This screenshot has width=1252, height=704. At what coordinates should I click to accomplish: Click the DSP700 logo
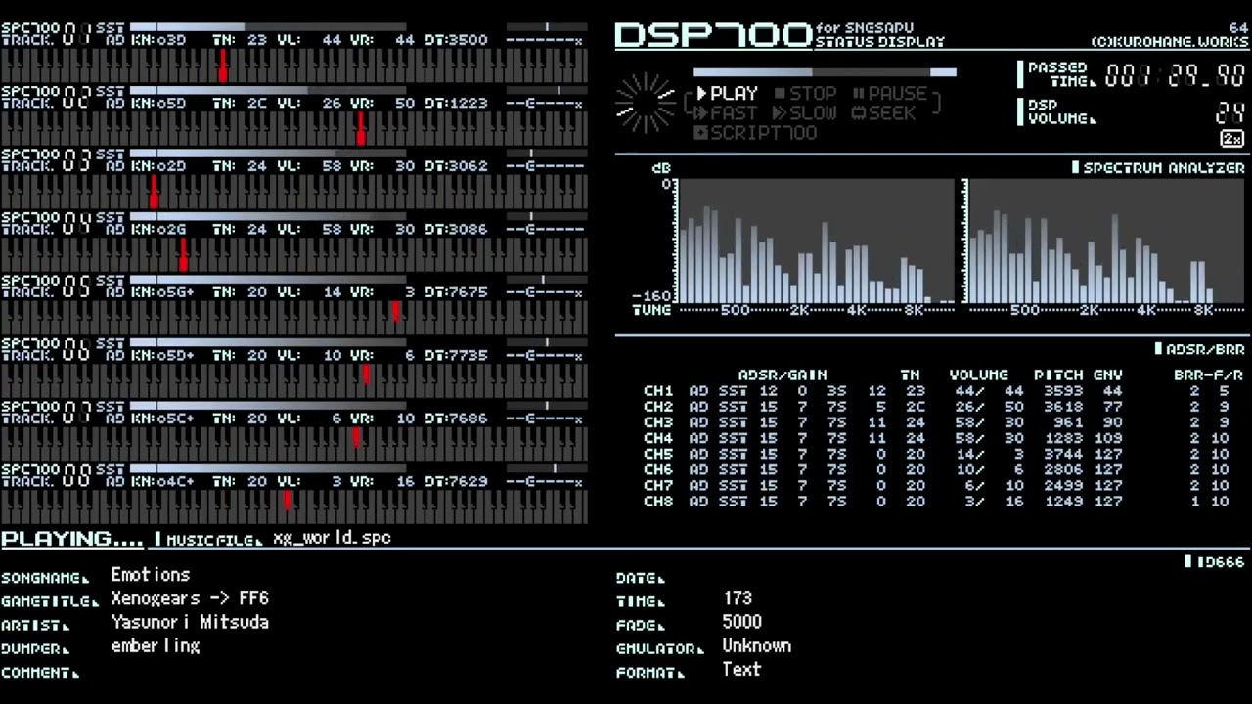click(713, 35)
